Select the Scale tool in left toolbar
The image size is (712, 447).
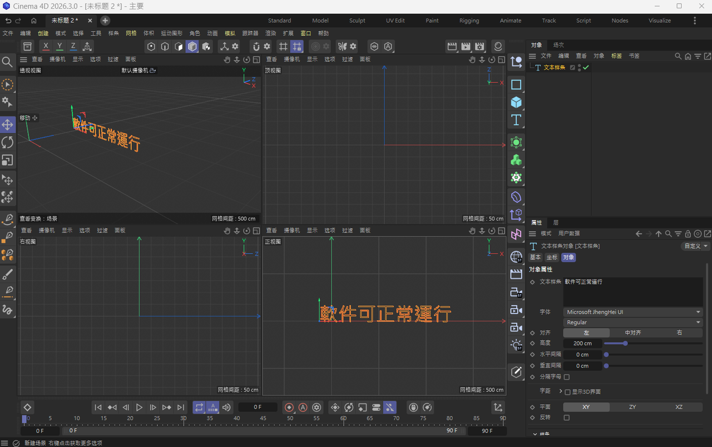(x=7, y=160)
